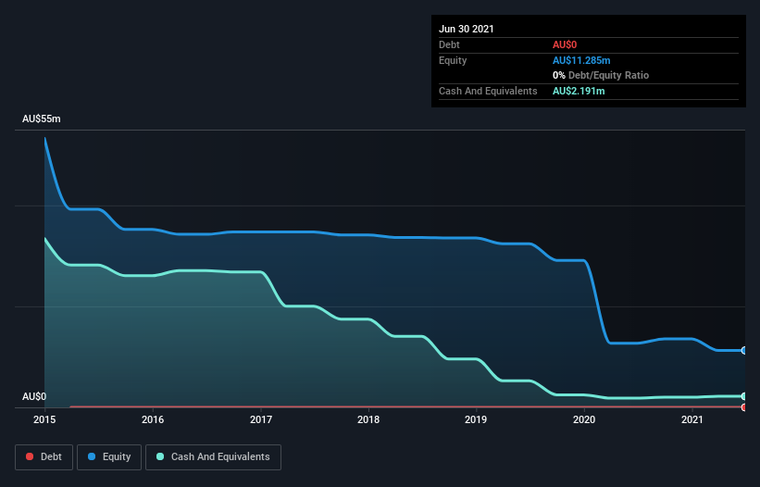Screen dimensions: 760x487
Task: Select the 2018 x-axis label
Action: click(368, 419)
